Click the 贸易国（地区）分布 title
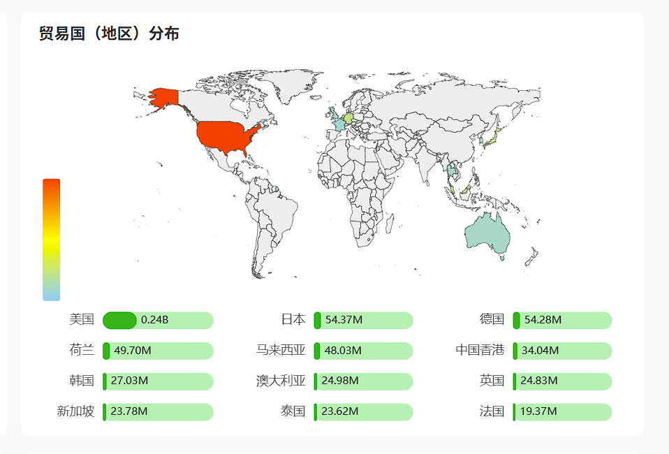 pos(109,33)
